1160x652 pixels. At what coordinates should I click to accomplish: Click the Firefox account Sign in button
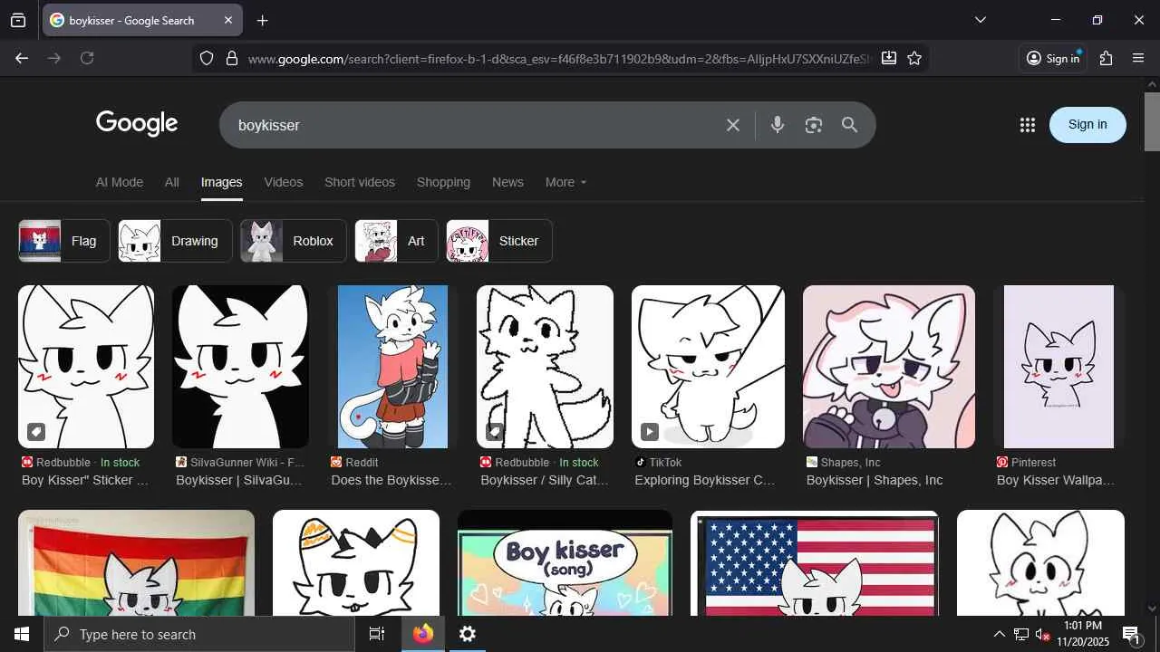click(x=1053, y=58)
